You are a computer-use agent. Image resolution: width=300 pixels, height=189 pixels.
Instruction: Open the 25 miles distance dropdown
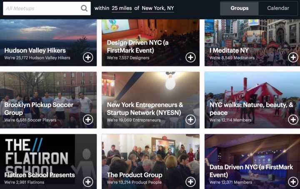coord(121,8)
